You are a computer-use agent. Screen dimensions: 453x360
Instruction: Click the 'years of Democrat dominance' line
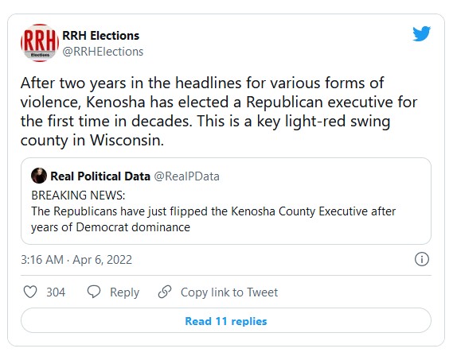111,227
